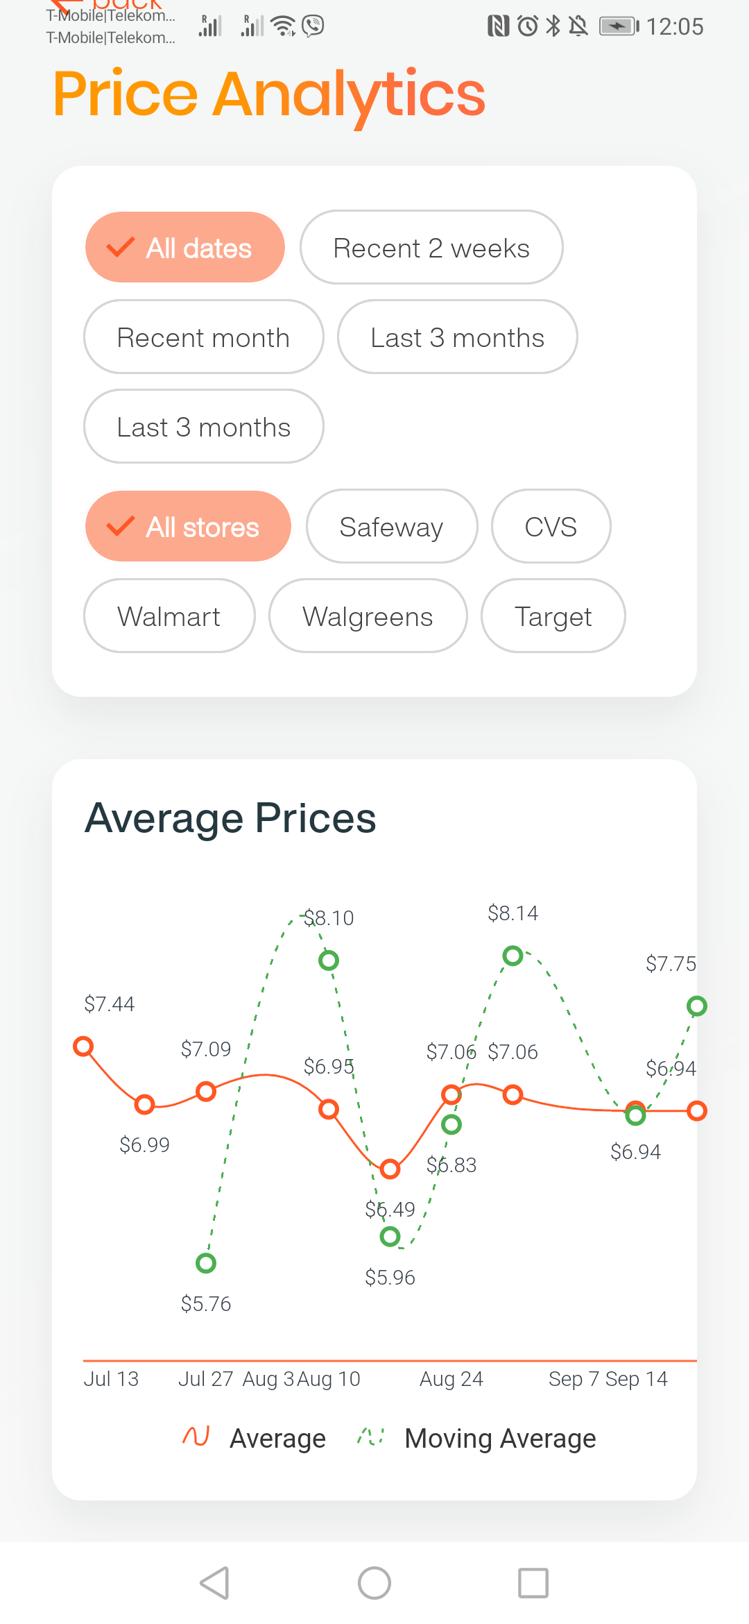The height and width of the screenshot is (1624, 749).
Task: Tap the Android back navigation triangle
Action: (x=214, y=1583)
